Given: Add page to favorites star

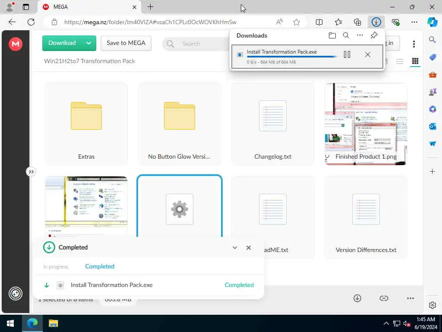Looking at the screenshot, I should point(296,22).
